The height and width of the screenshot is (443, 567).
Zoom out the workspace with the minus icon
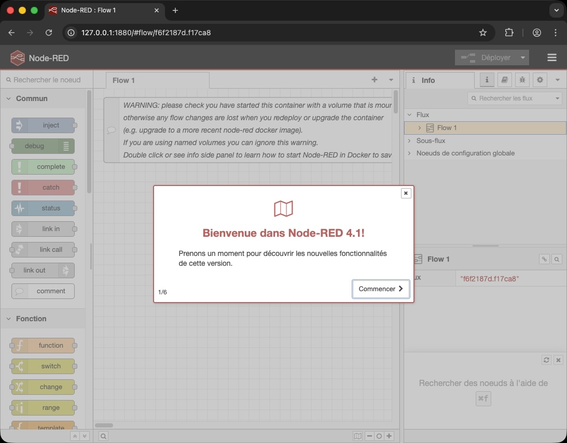click(369, 436)
